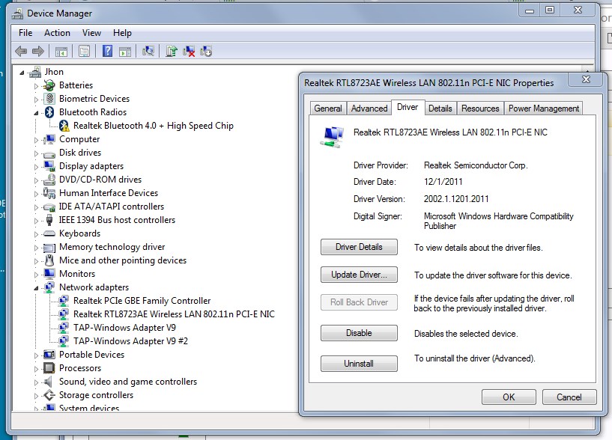Expand the Monitors node arrow
The height and width of the screenshot is (440, 612).
click(36, 275)
